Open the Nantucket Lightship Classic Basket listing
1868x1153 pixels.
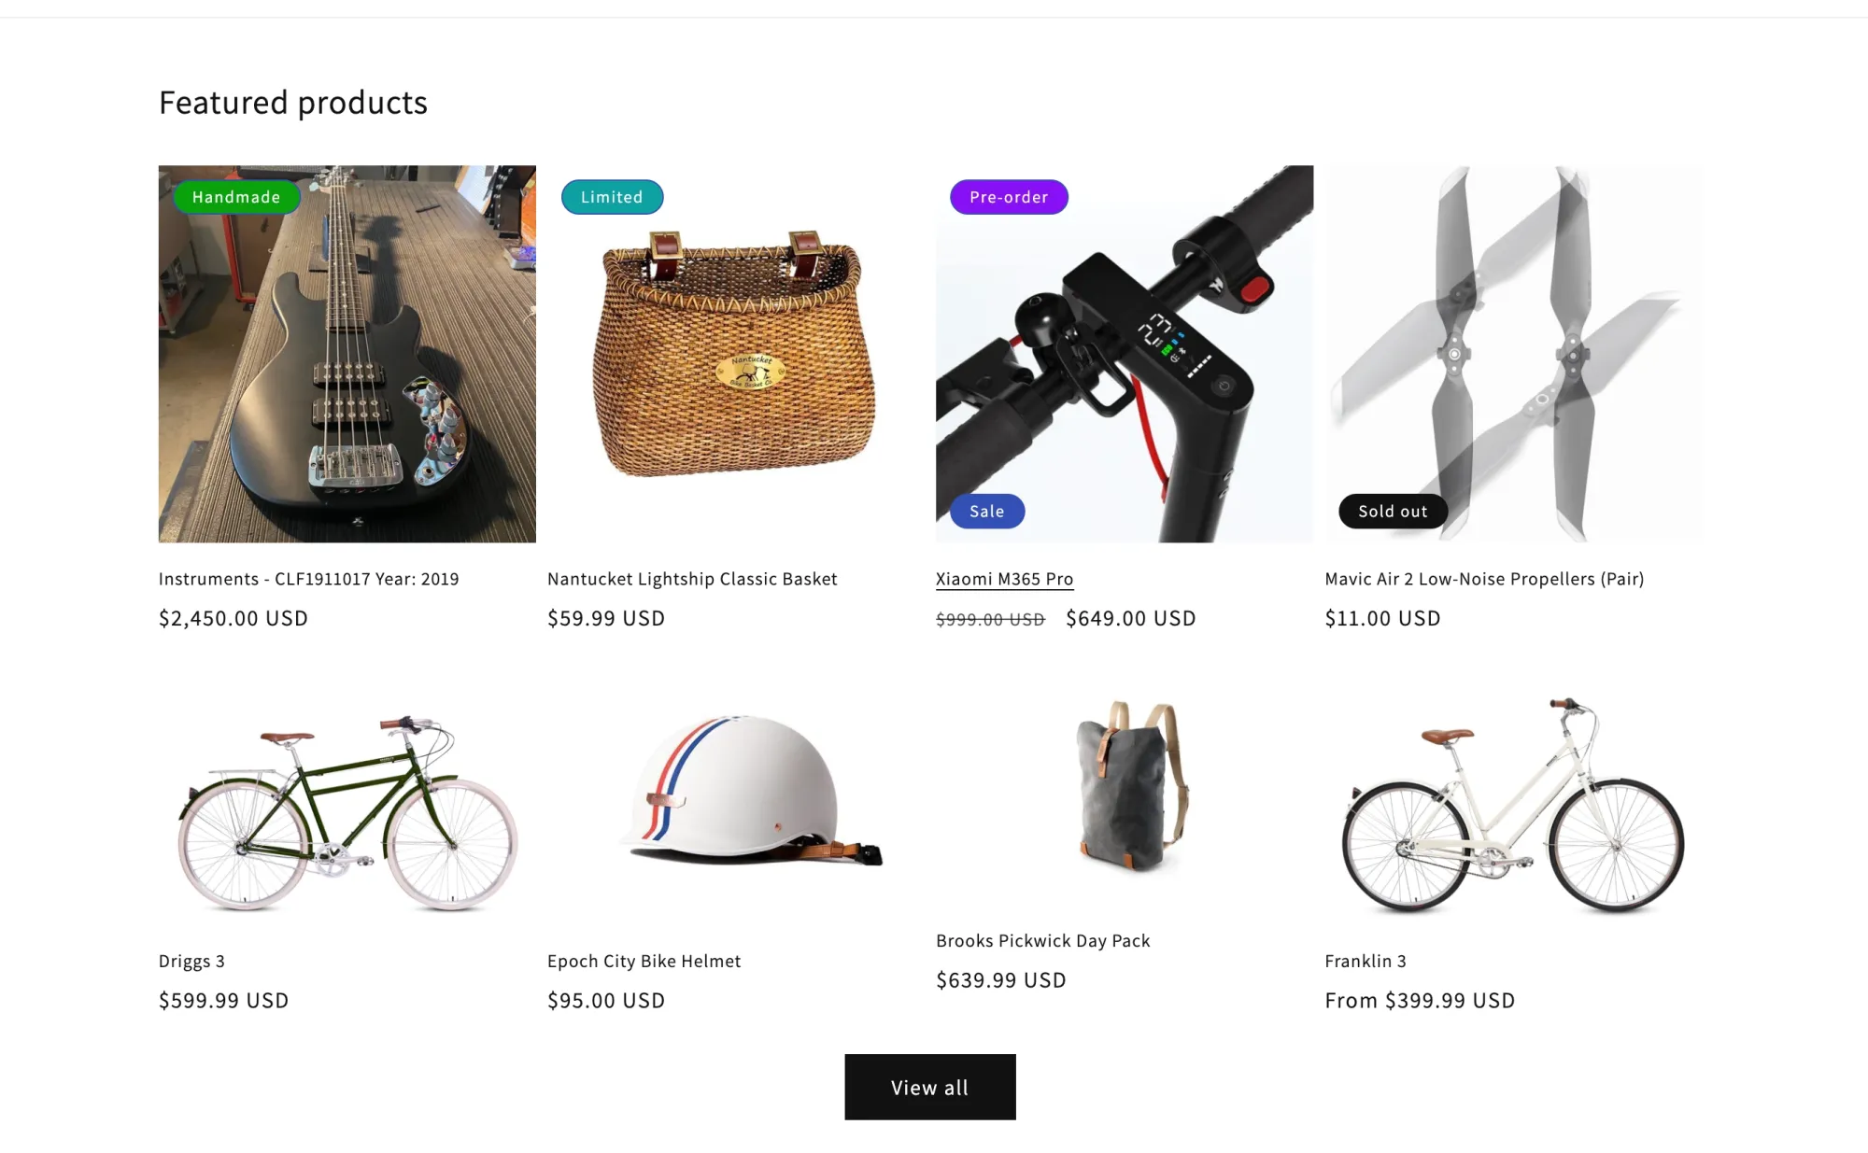point(692,579)
